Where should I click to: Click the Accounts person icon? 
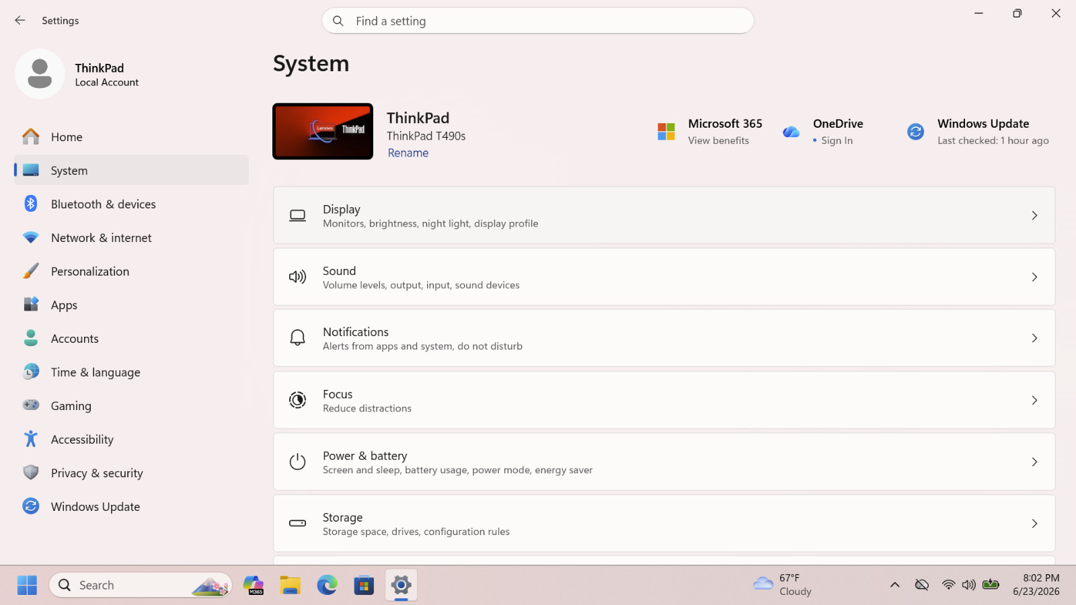coord(31,338)
